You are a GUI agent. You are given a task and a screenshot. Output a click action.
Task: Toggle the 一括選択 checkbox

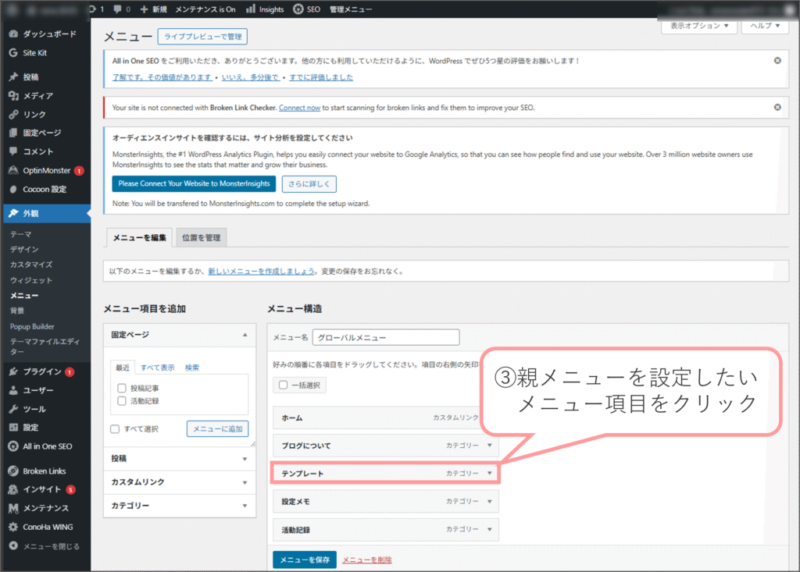click(x=283, y=385)
